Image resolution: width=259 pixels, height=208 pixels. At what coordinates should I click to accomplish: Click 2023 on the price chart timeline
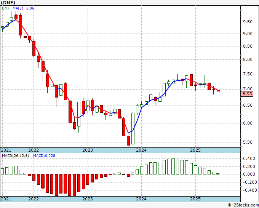point(88,150)
